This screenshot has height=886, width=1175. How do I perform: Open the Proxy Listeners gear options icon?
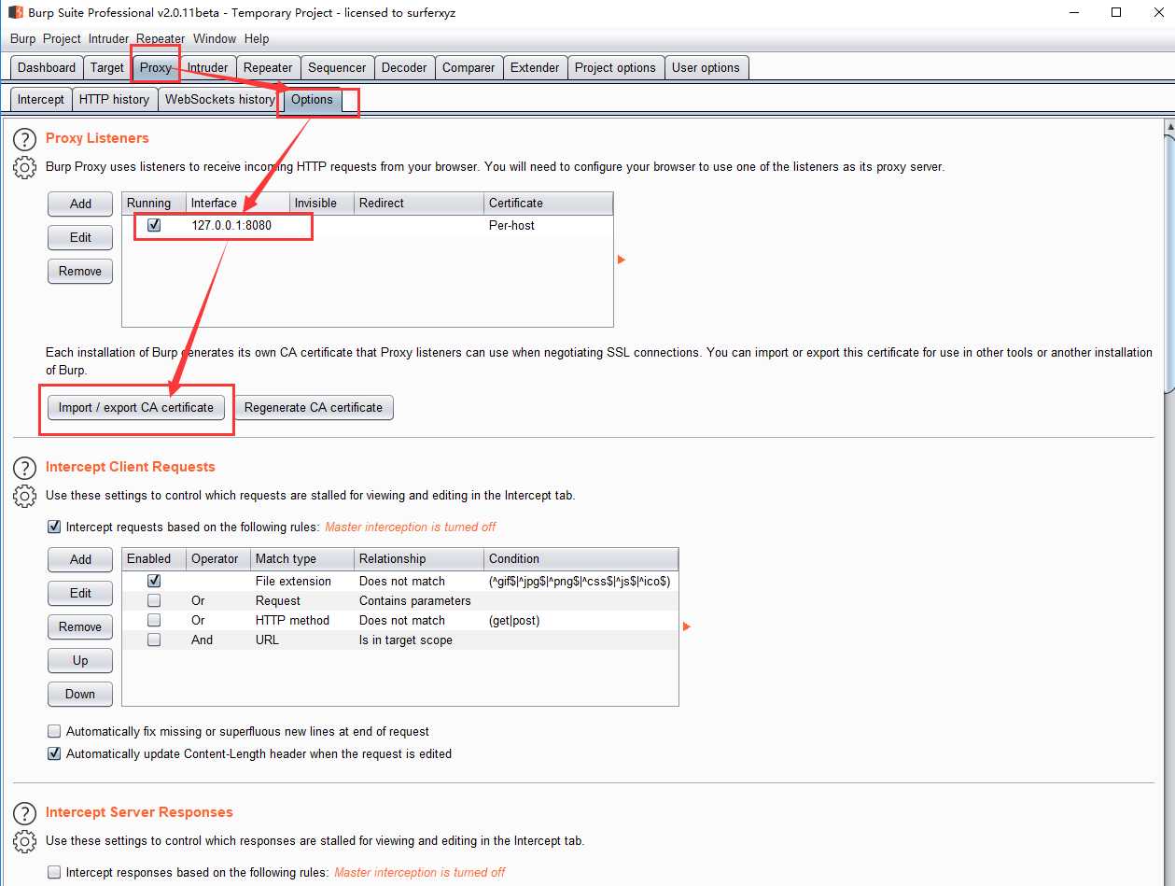tap(24, 168)
